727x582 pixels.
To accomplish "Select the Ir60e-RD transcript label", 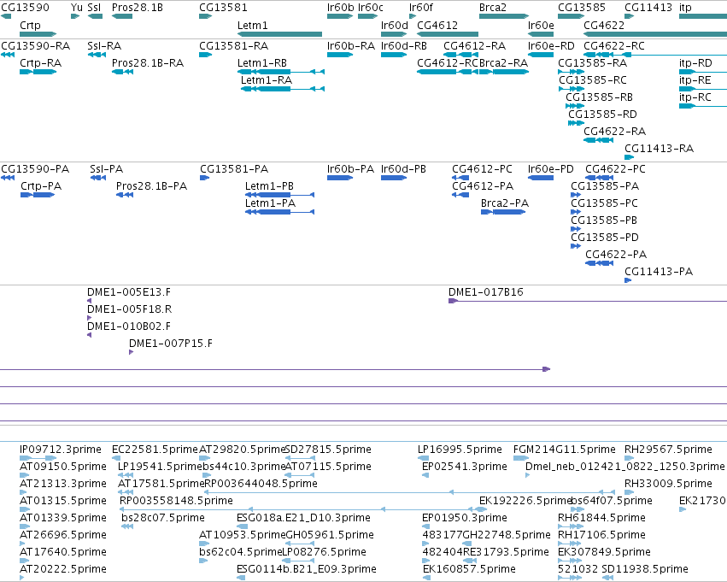I will click(551, 46).
